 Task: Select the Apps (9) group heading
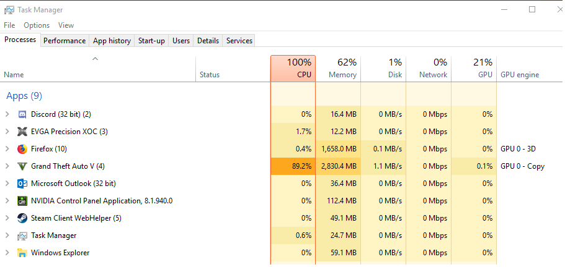coord(24,96)
